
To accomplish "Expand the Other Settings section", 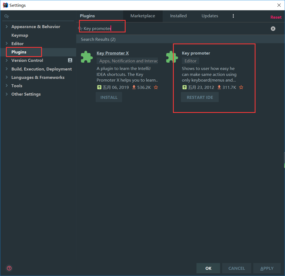I will coord(7,94).
